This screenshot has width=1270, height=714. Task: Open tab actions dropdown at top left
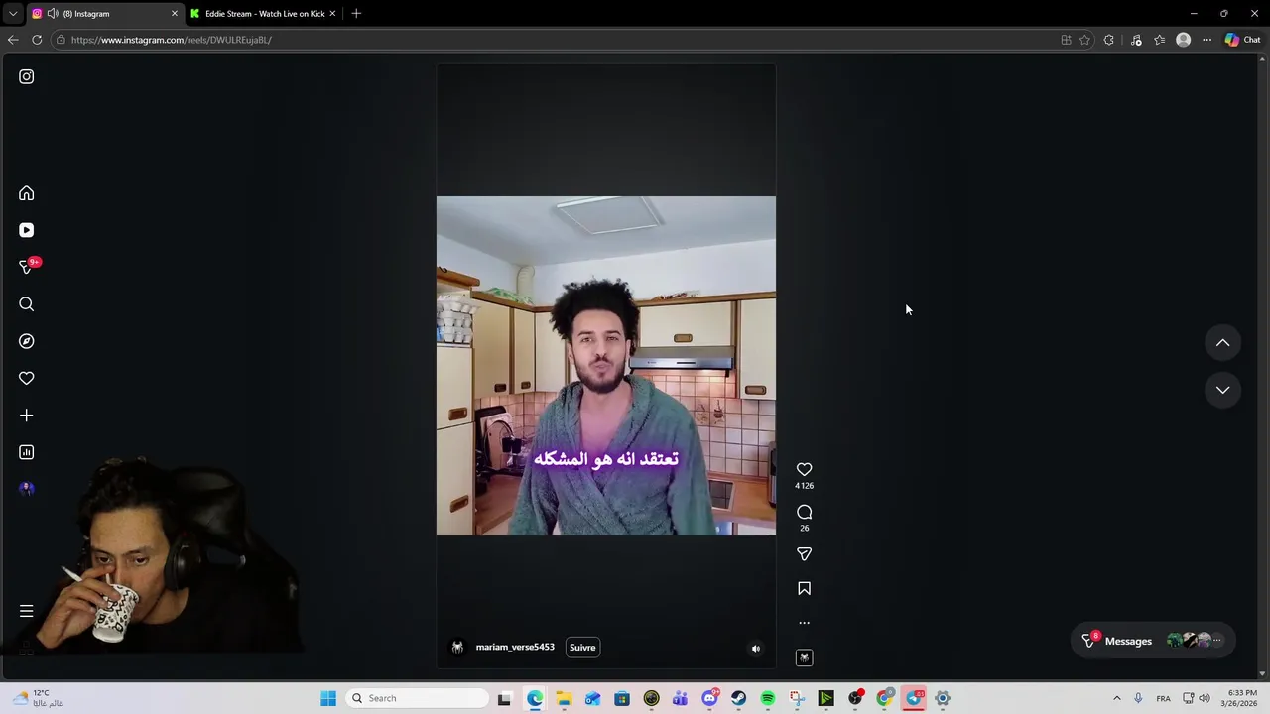click(x=13, y=14)
